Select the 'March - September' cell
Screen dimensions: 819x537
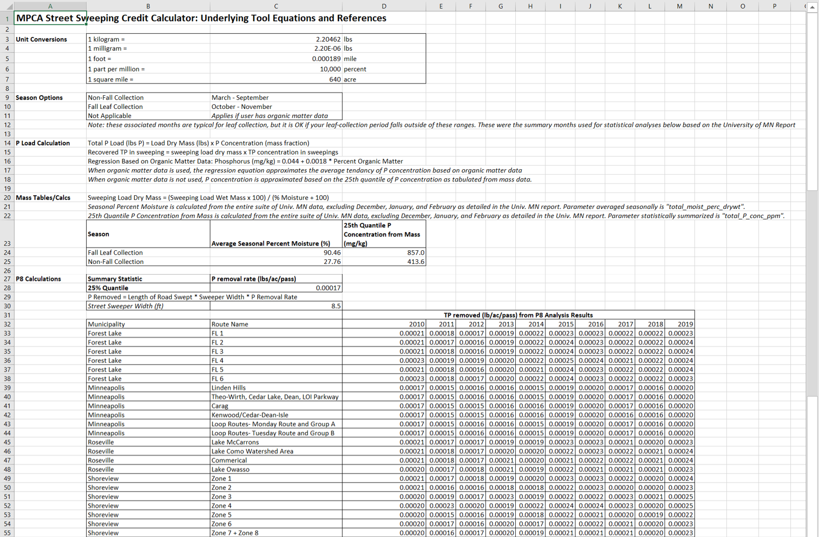(276, 97)
